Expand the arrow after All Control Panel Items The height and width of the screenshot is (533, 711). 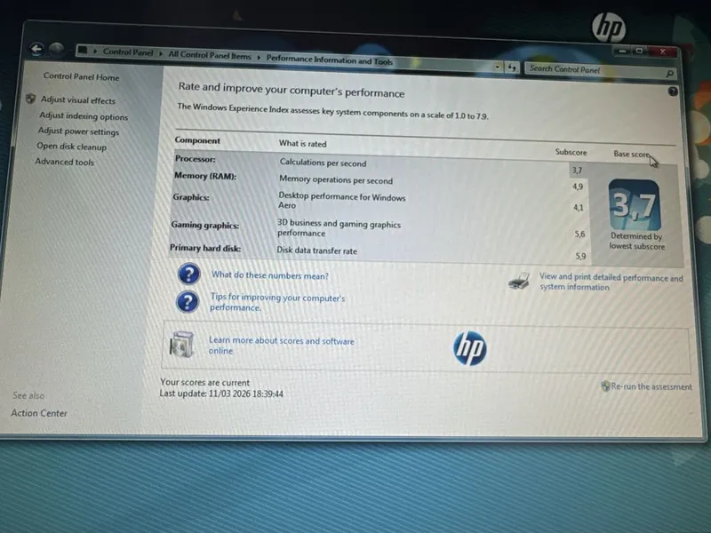(x=259, y=57)
